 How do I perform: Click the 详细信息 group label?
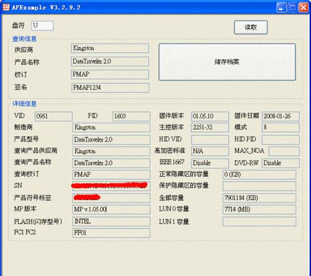(x=24, y=103)
